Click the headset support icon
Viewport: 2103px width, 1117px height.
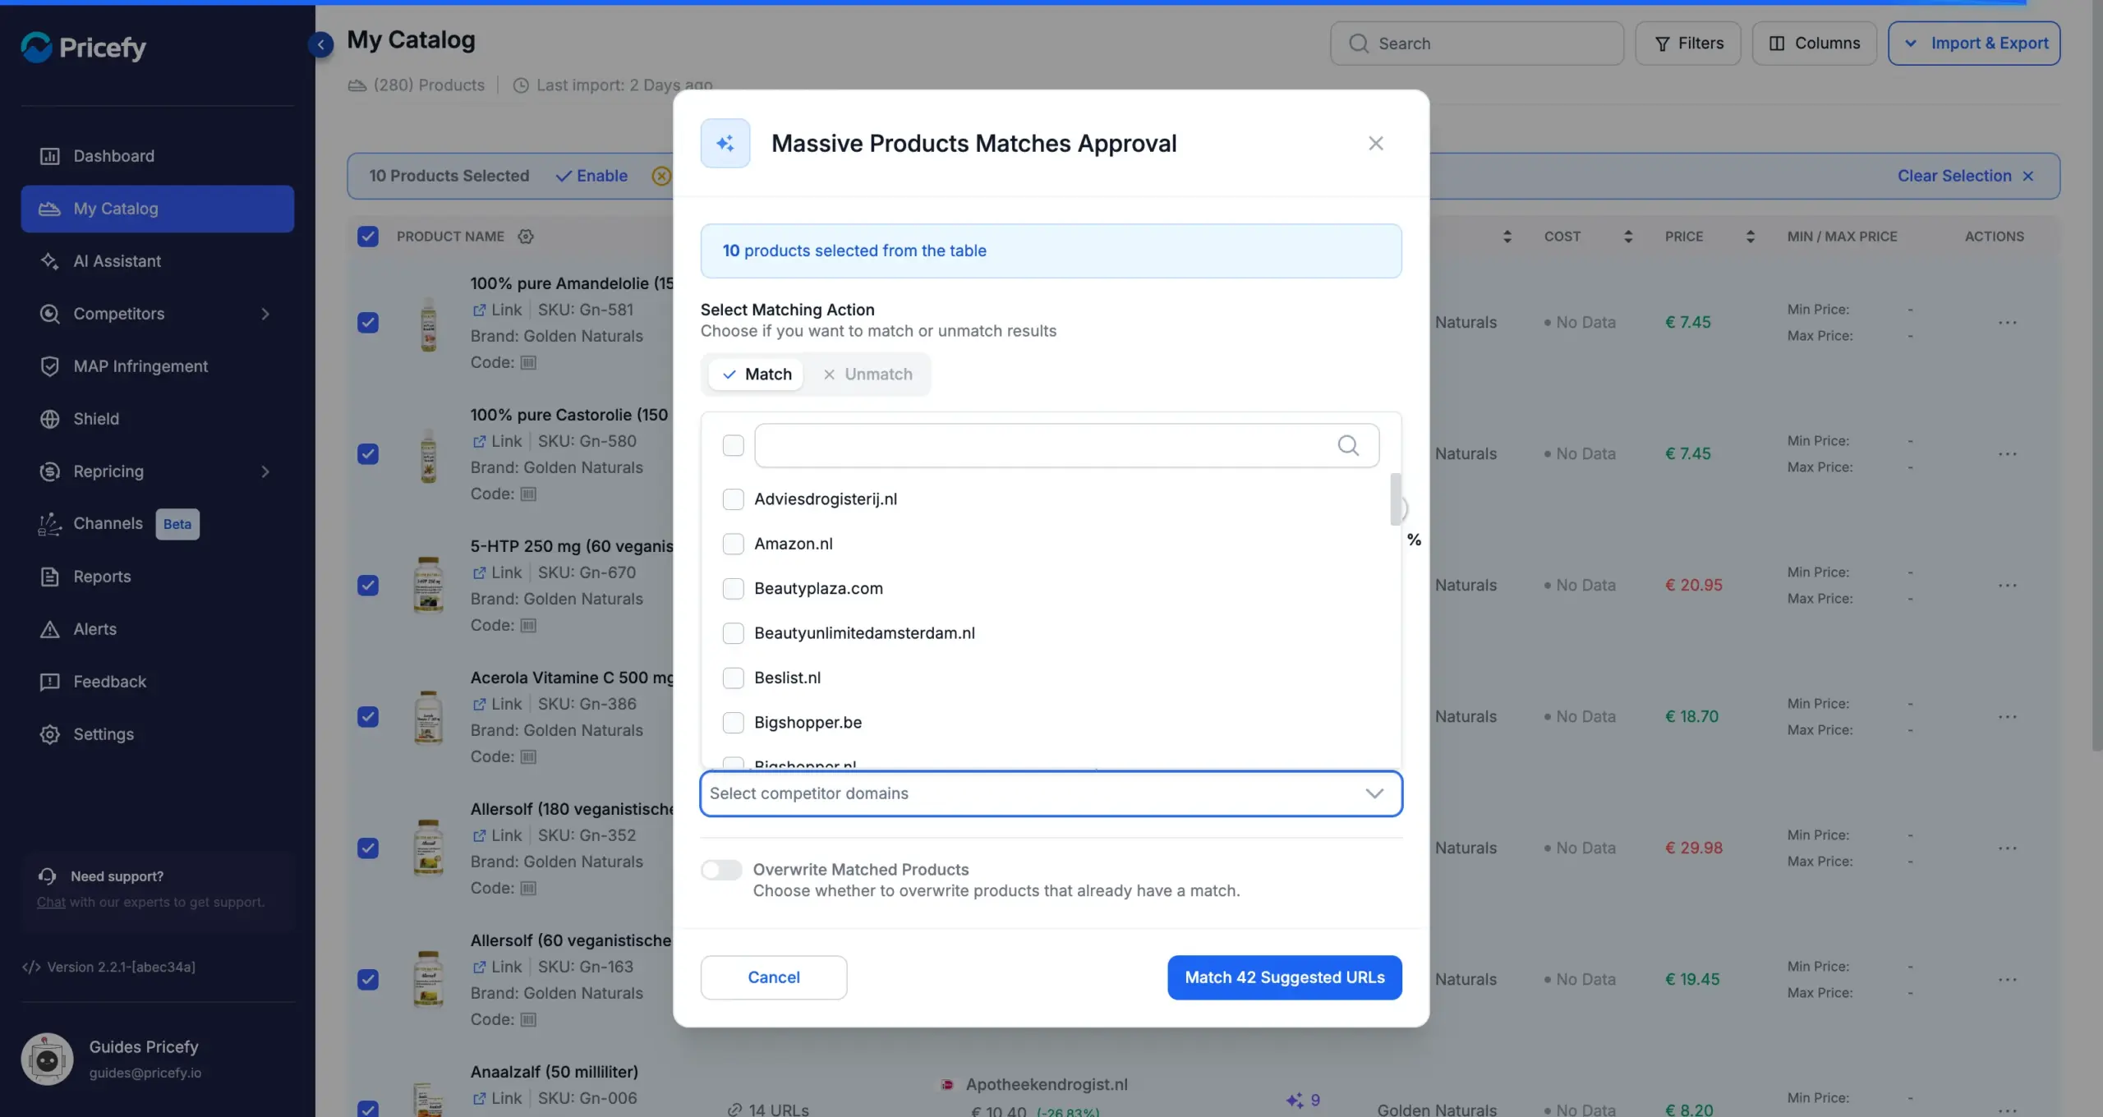[x=47, y=876]
